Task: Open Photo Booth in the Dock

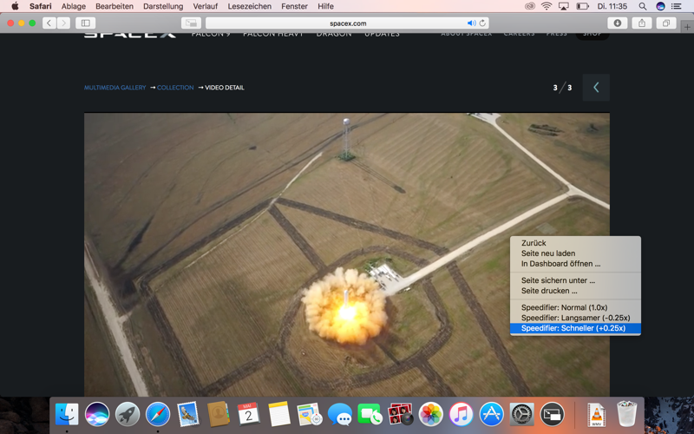Action: point(401,415)
